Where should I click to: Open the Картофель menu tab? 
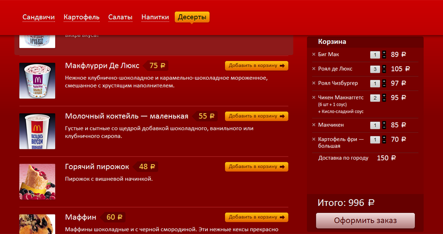click(82, 17)
